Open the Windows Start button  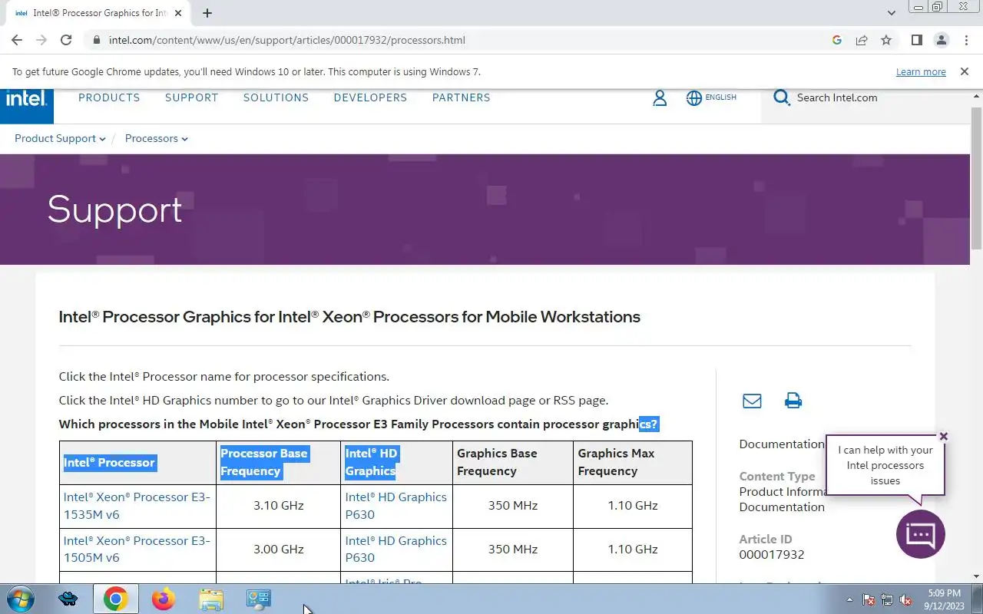19,599
